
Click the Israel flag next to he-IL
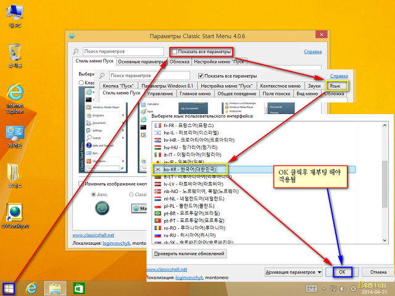pyautogui.click(x=158, y=133)
